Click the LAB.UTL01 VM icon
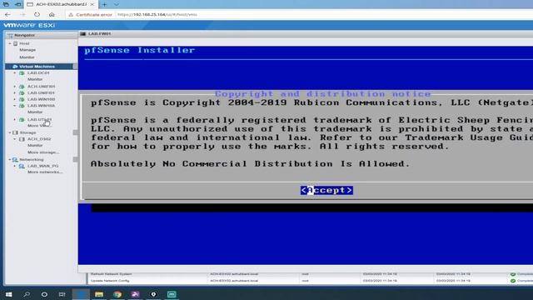This screenshot has width=533, height=300. click(x=22, y=120)
